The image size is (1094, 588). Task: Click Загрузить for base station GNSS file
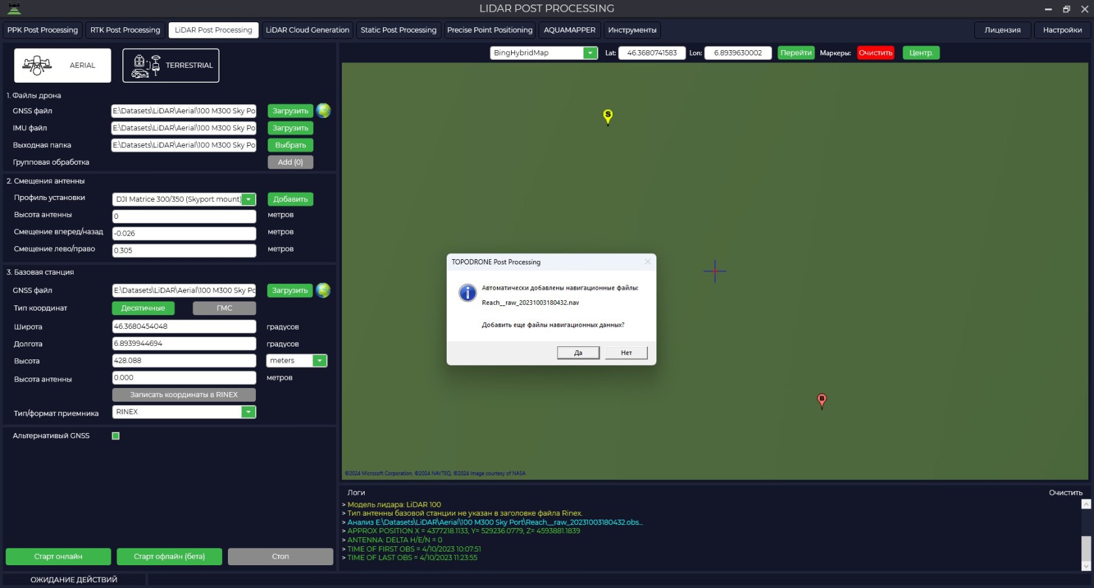[290, 290]
